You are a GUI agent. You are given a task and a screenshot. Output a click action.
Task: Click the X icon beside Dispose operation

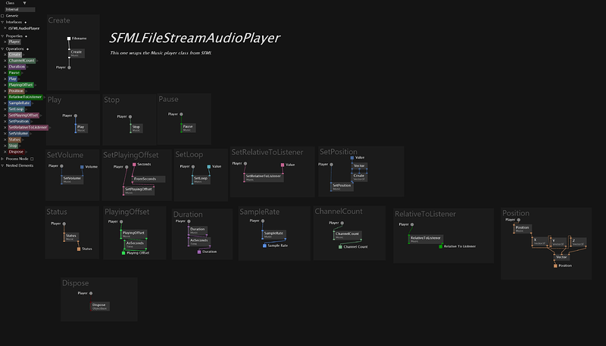click(5, 152)
